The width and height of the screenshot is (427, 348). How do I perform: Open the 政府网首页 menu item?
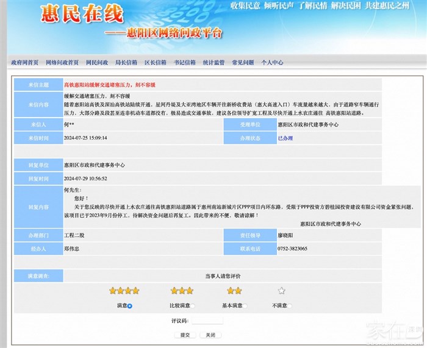click(x=24, y=63)
